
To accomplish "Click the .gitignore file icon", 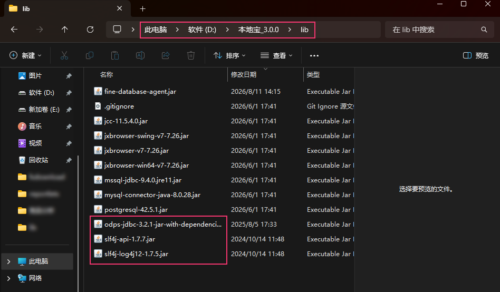I will 98,106.
